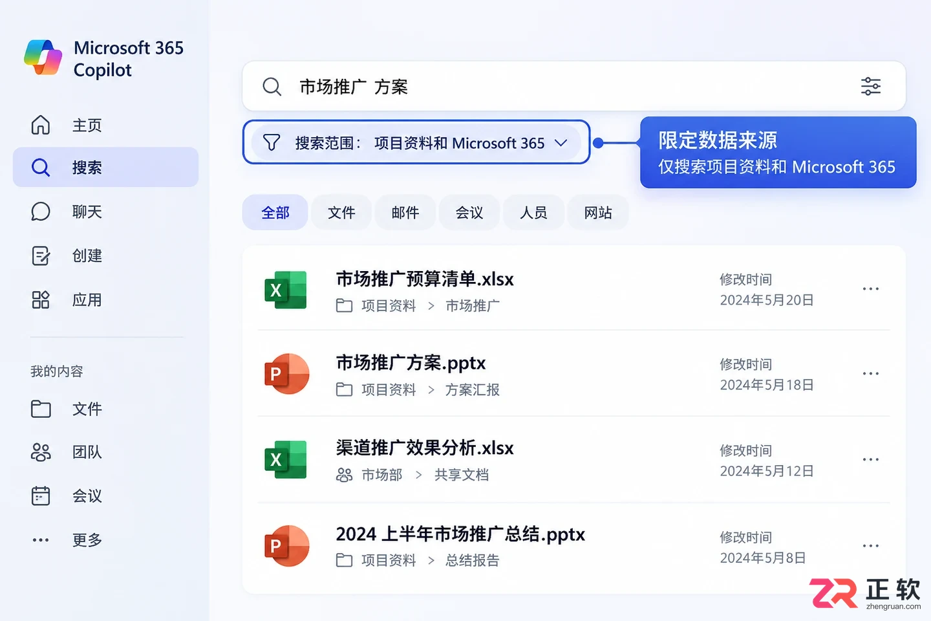
Task: Open 2024 上半年市场推广总结.pptx title
Action: click(x=460, y=534)
